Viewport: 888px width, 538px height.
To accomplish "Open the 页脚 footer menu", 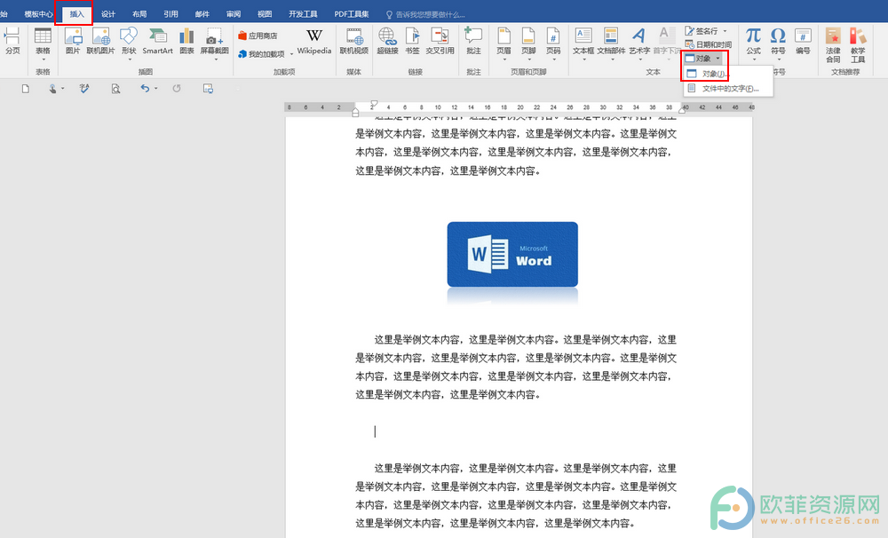I will click(528, 43).
